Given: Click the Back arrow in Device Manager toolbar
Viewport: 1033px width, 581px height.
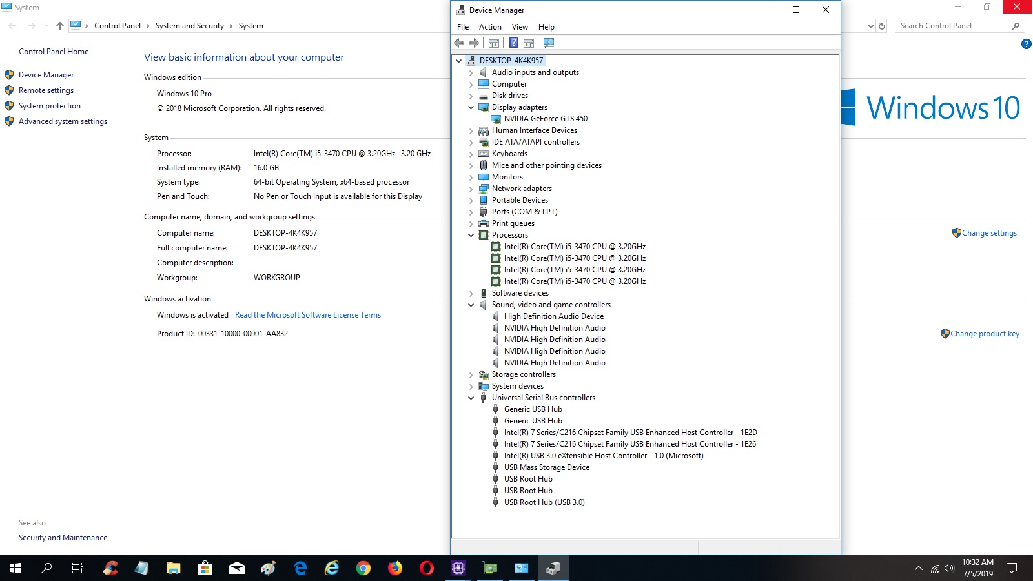Looking at the screenshot, I should (x=459, y=43).
